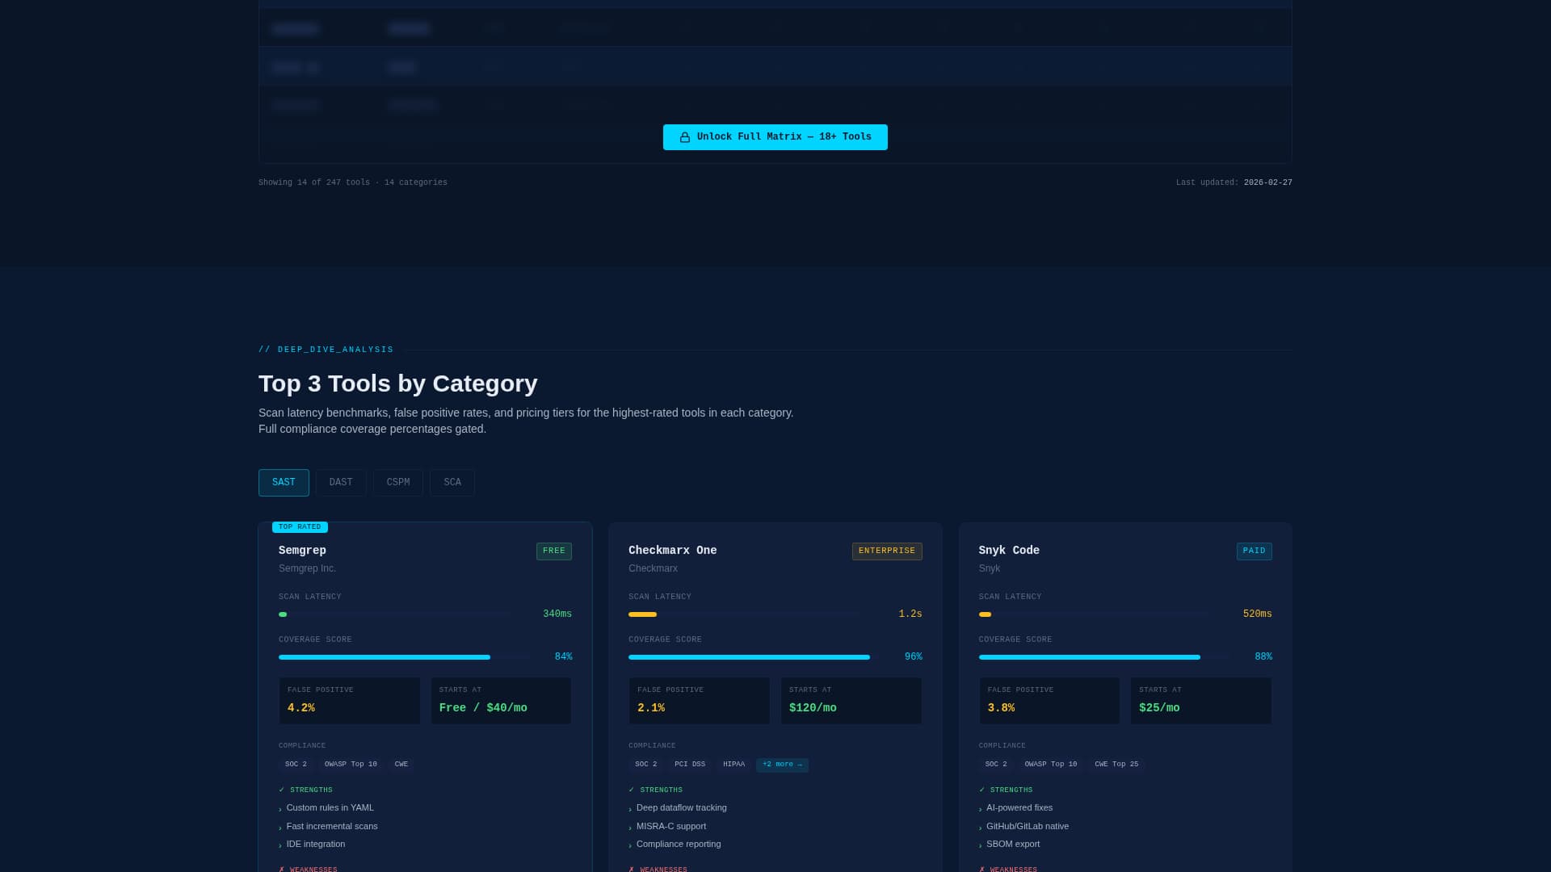Click the Semgrep coverage score bar
Image resolution: width=1551 pixels, height=872 pixels.
(405, 657)
